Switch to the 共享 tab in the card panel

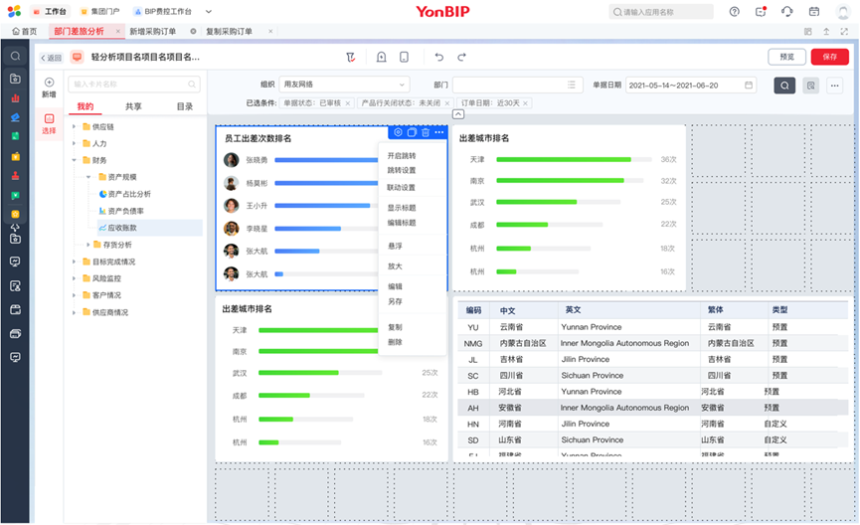click(x=133, y=106)
